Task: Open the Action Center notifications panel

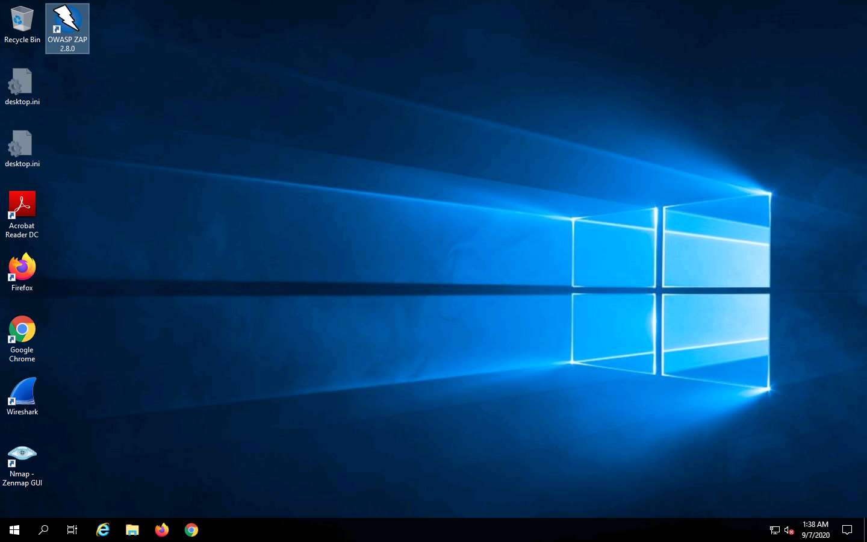Action: (x=847, y=530)
